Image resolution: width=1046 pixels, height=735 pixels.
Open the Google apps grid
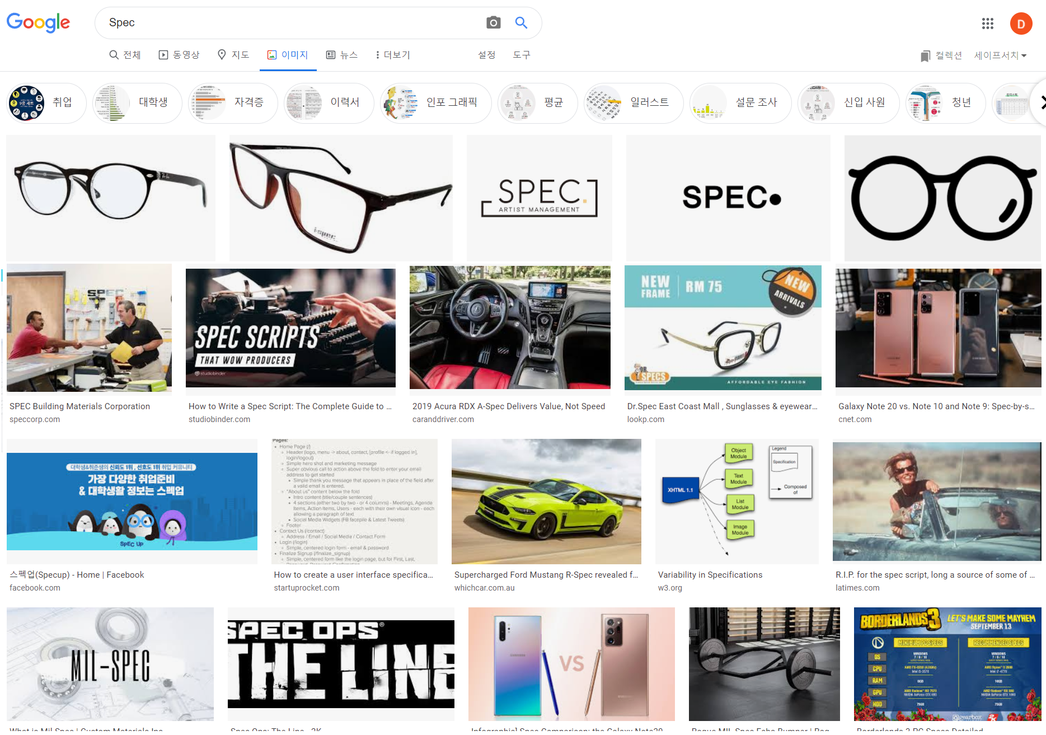[987, 23]
